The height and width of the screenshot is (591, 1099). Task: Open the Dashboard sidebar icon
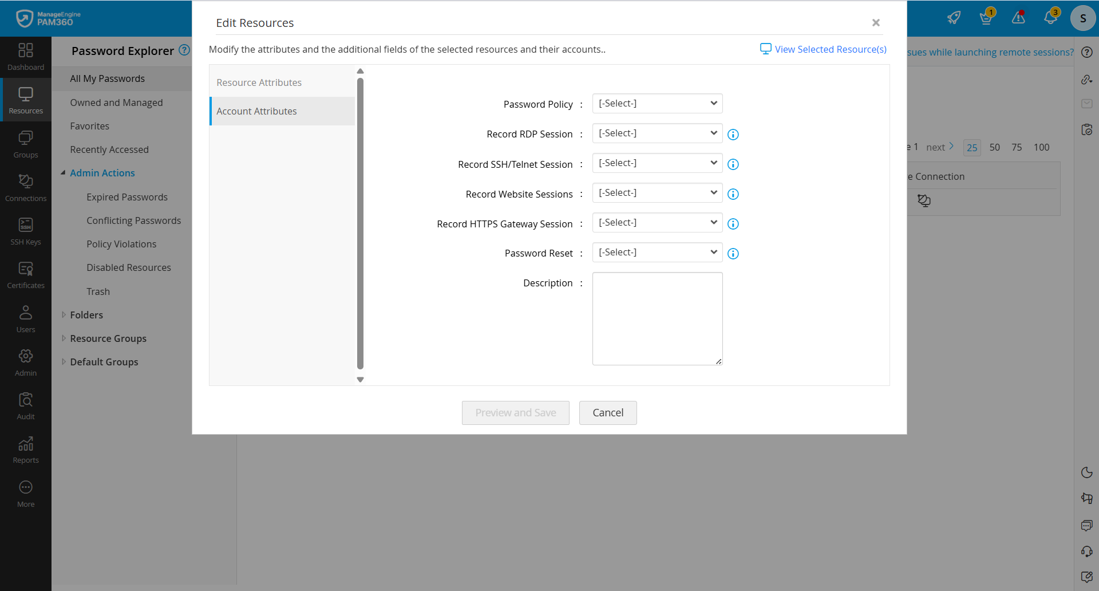26,57
